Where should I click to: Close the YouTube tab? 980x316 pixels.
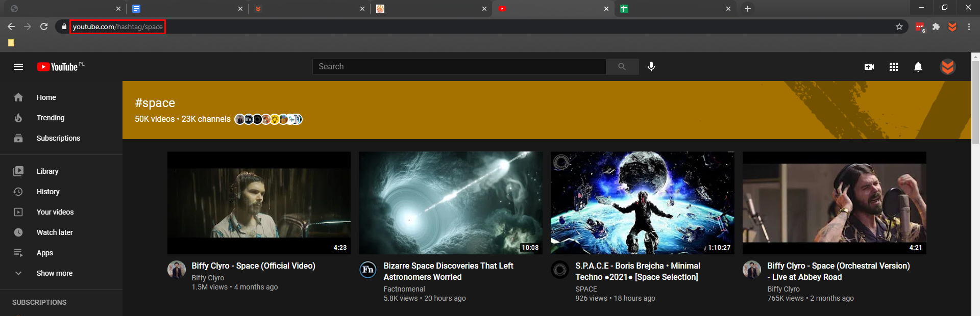coord(606,9)
